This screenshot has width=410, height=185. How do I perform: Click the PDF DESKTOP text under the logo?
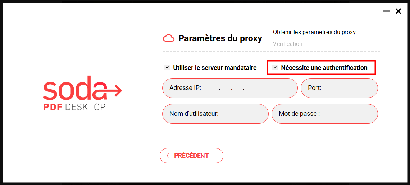[74, 107]
